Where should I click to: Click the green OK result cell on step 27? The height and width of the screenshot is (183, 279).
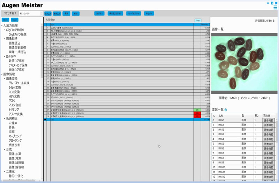pos(197,110)
